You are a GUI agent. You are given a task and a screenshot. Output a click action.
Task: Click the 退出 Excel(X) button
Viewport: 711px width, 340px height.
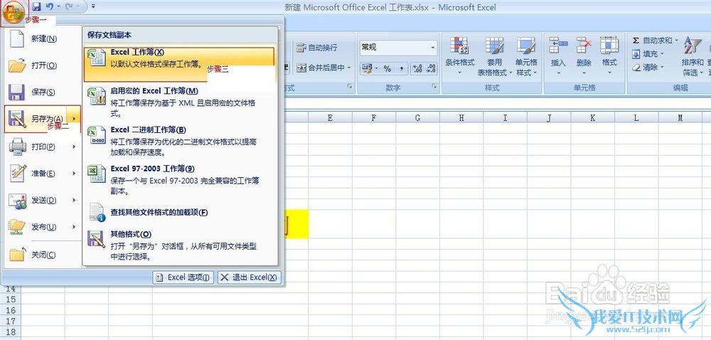coord(250,277)
